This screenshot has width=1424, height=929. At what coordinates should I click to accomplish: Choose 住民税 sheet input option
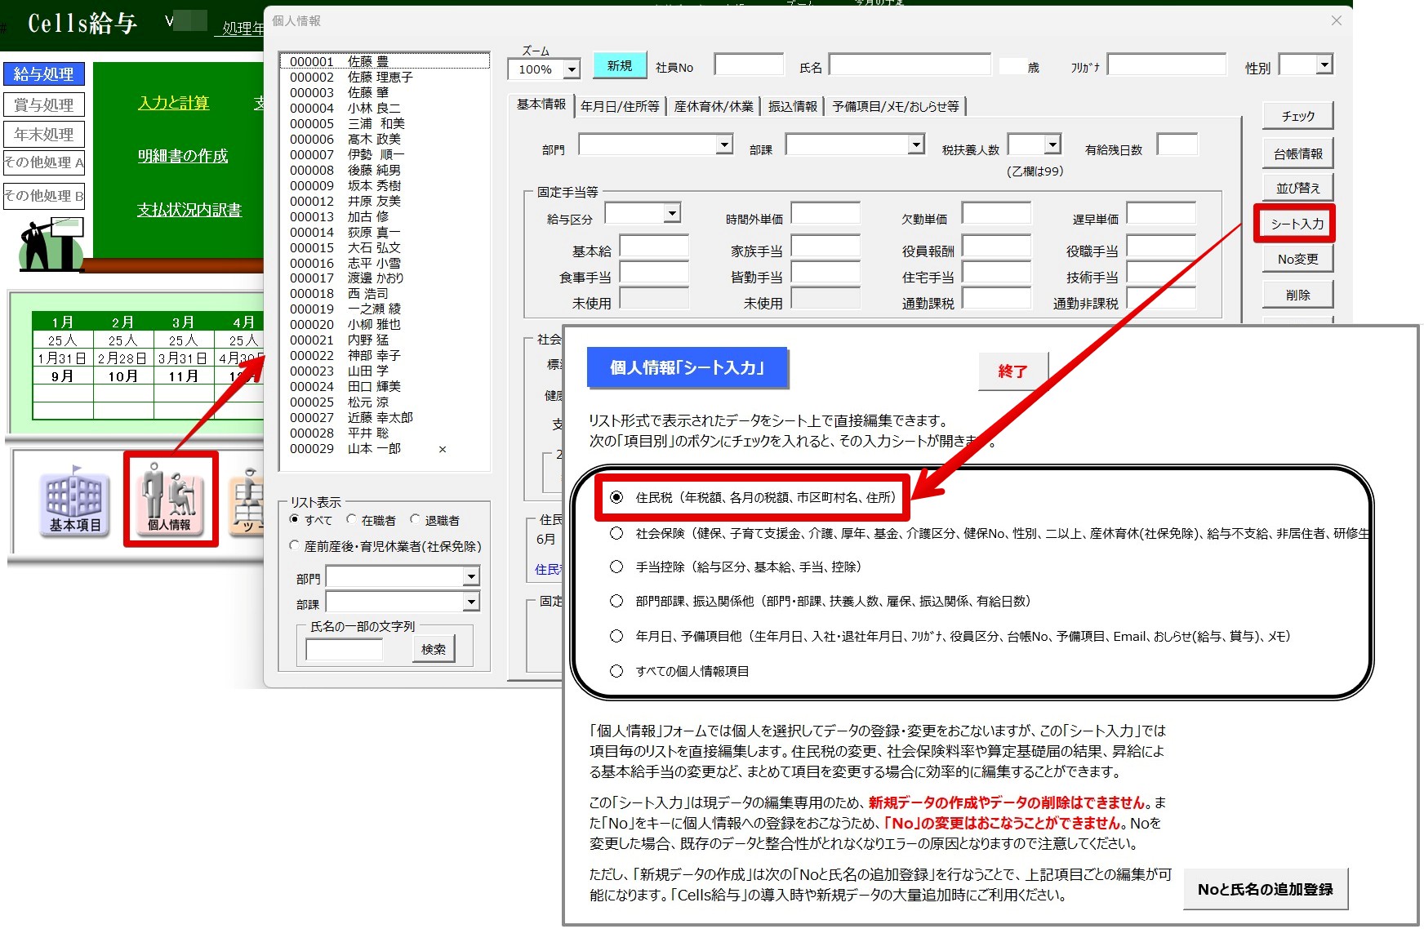coord(616,497)
